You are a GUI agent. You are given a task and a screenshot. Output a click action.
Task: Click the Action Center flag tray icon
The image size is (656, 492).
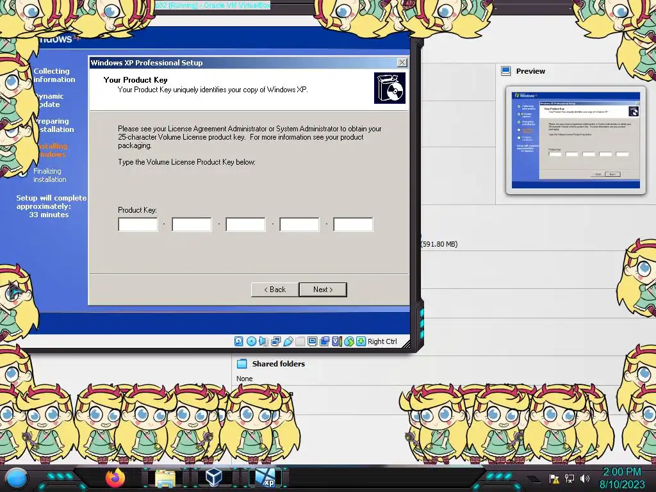coord(554,478)
